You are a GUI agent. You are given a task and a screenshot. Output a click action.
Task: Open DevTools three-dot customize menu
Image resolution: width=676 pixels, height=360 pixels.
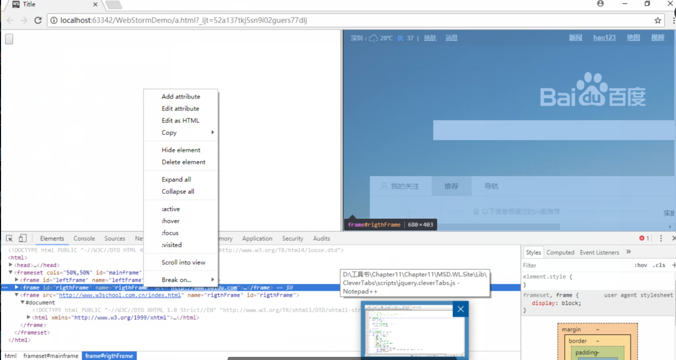point(661,238)
